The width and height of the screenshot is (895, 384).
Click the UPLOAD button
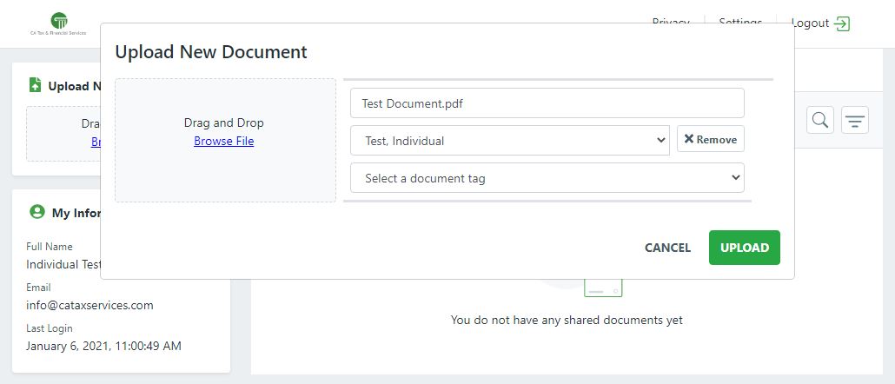[745, 248]
